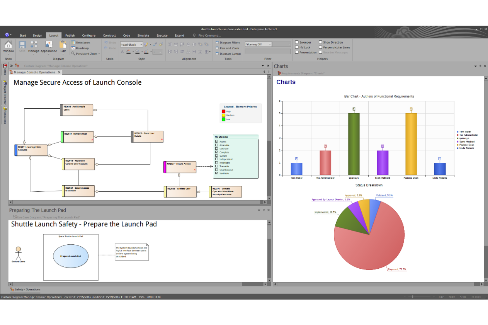Pick the font color swatch
This screenshot has height=325, width=488.
[x=129, y=51]
